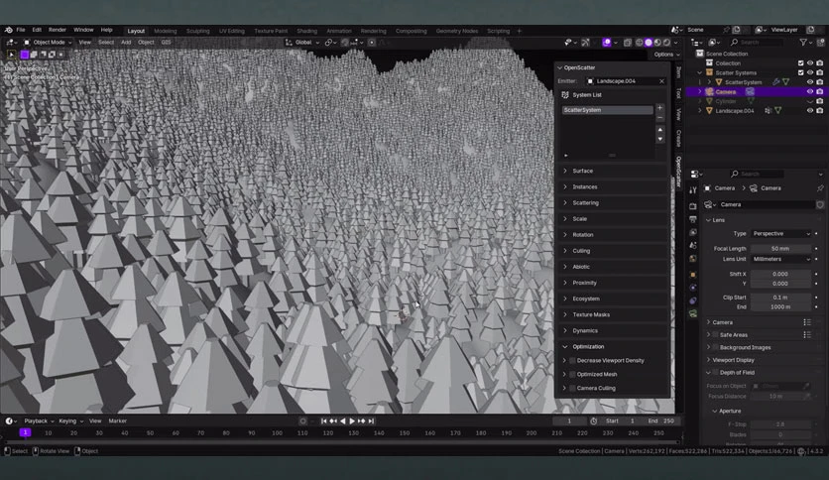The height and width of the screenshot is (480, 829).
Task: Add a new workspace with plus icon
Action: [520, 31]
